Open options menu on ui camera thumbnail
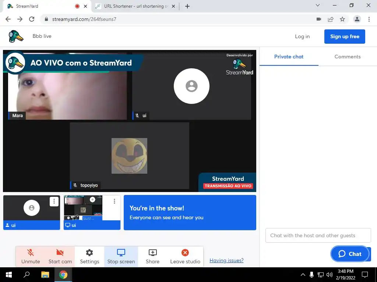Screen dimensions: 377x282 coord(54,202)
